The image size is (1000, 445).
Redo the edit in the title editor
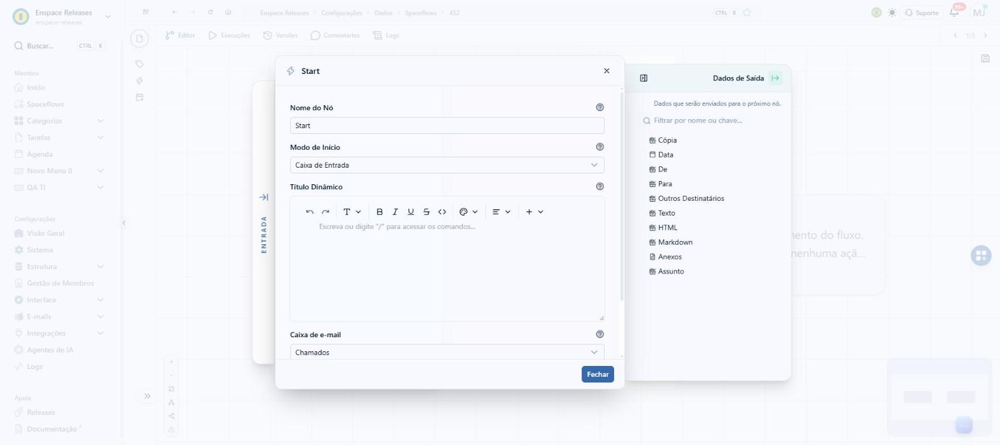[x=325, y=212]
